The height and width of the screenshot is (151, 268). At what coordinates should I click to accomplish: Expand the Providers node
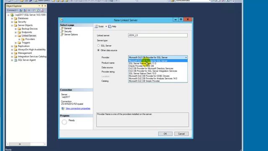pyautogui.click(x=19, y=39)
